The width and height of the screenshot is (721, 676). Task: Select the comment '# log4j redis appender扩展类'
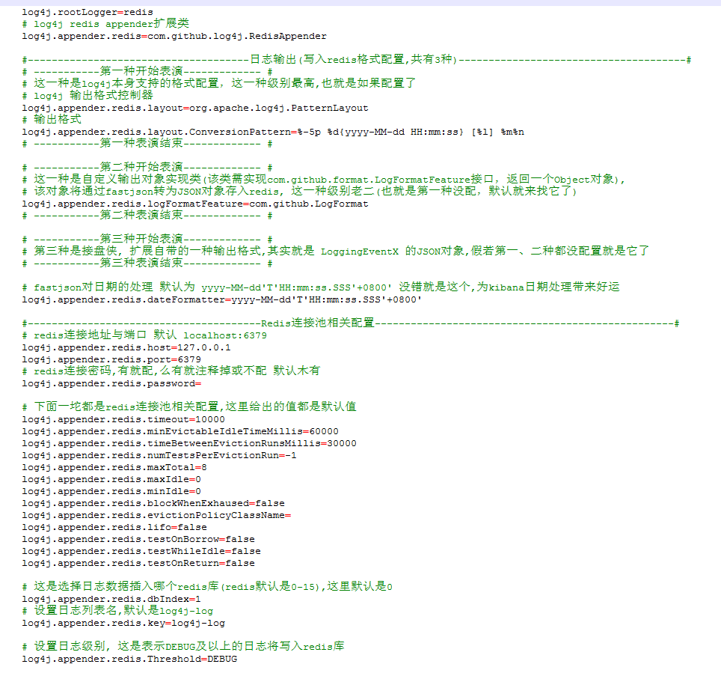105,23
